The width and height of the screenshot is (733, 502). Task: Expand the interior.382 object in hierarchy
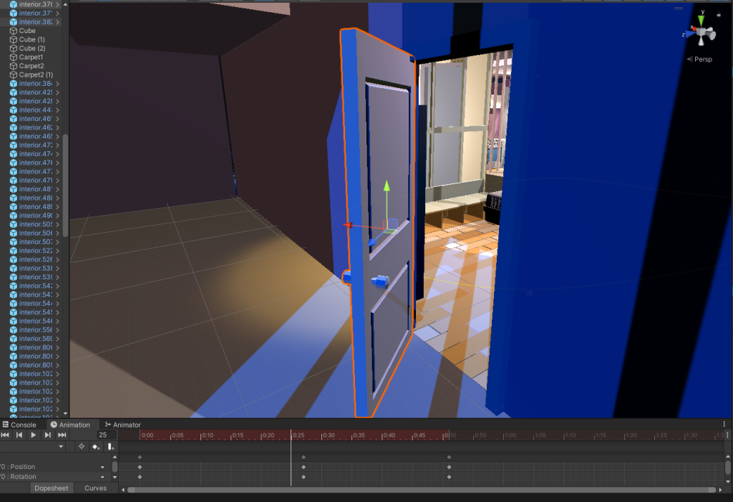[x=57, y=22]
